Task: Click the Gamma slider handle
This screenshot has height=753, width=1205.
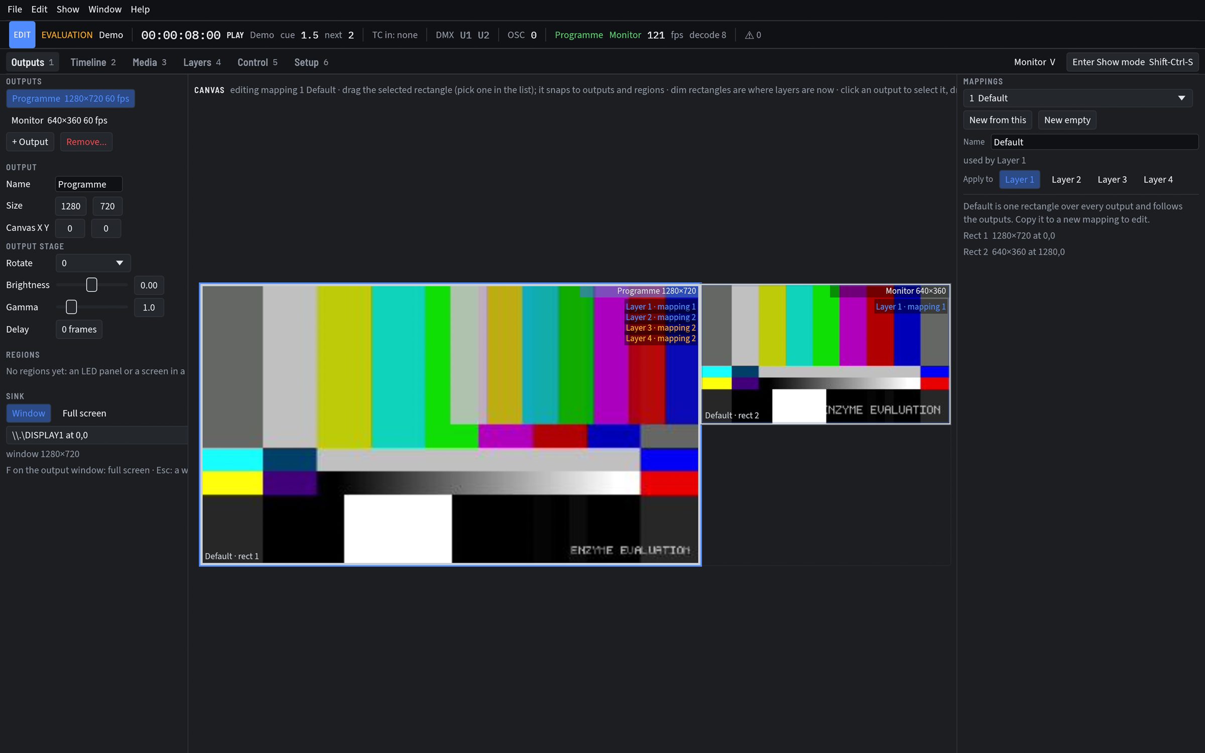Action: (71, 307)
